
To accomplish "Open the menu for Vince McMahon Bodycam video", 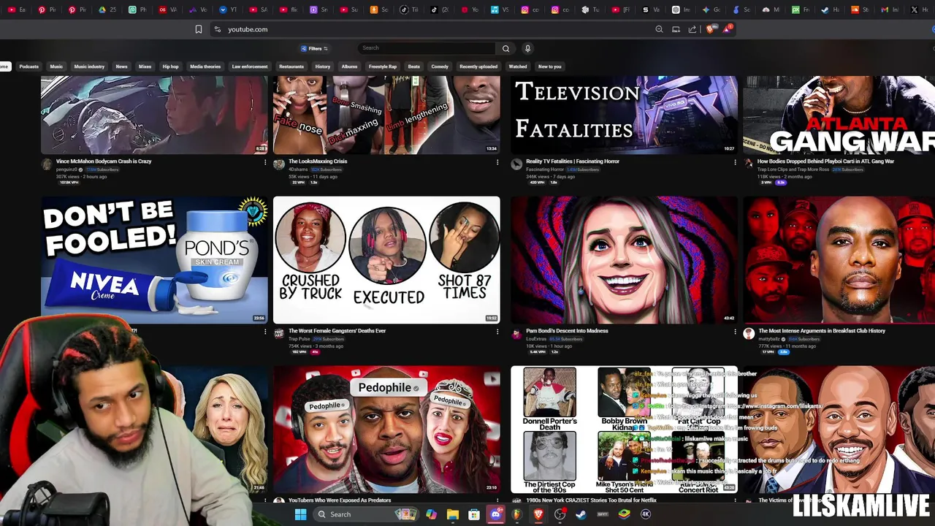I will coord(265,162).
